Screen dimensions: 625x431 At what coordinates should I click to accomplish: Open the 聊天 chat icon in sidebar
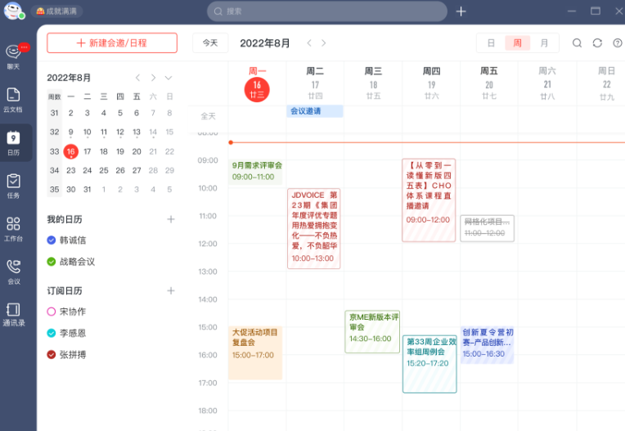click(x=13, y=55)
